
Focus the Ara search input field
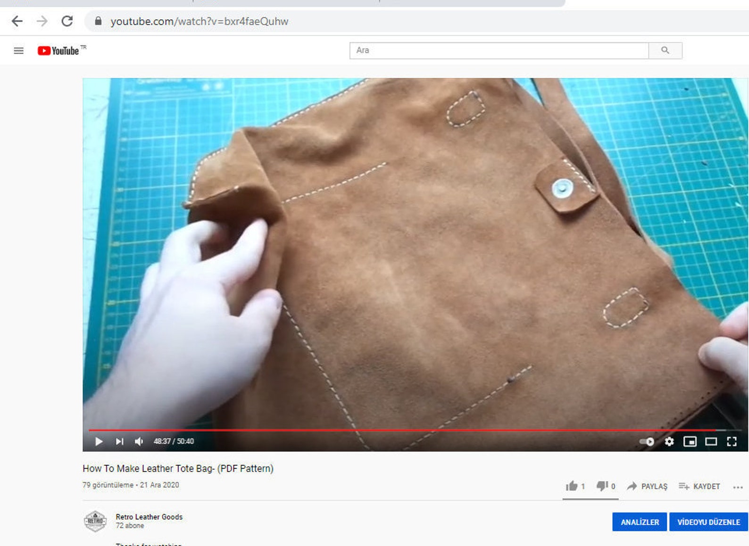(499, 50)
